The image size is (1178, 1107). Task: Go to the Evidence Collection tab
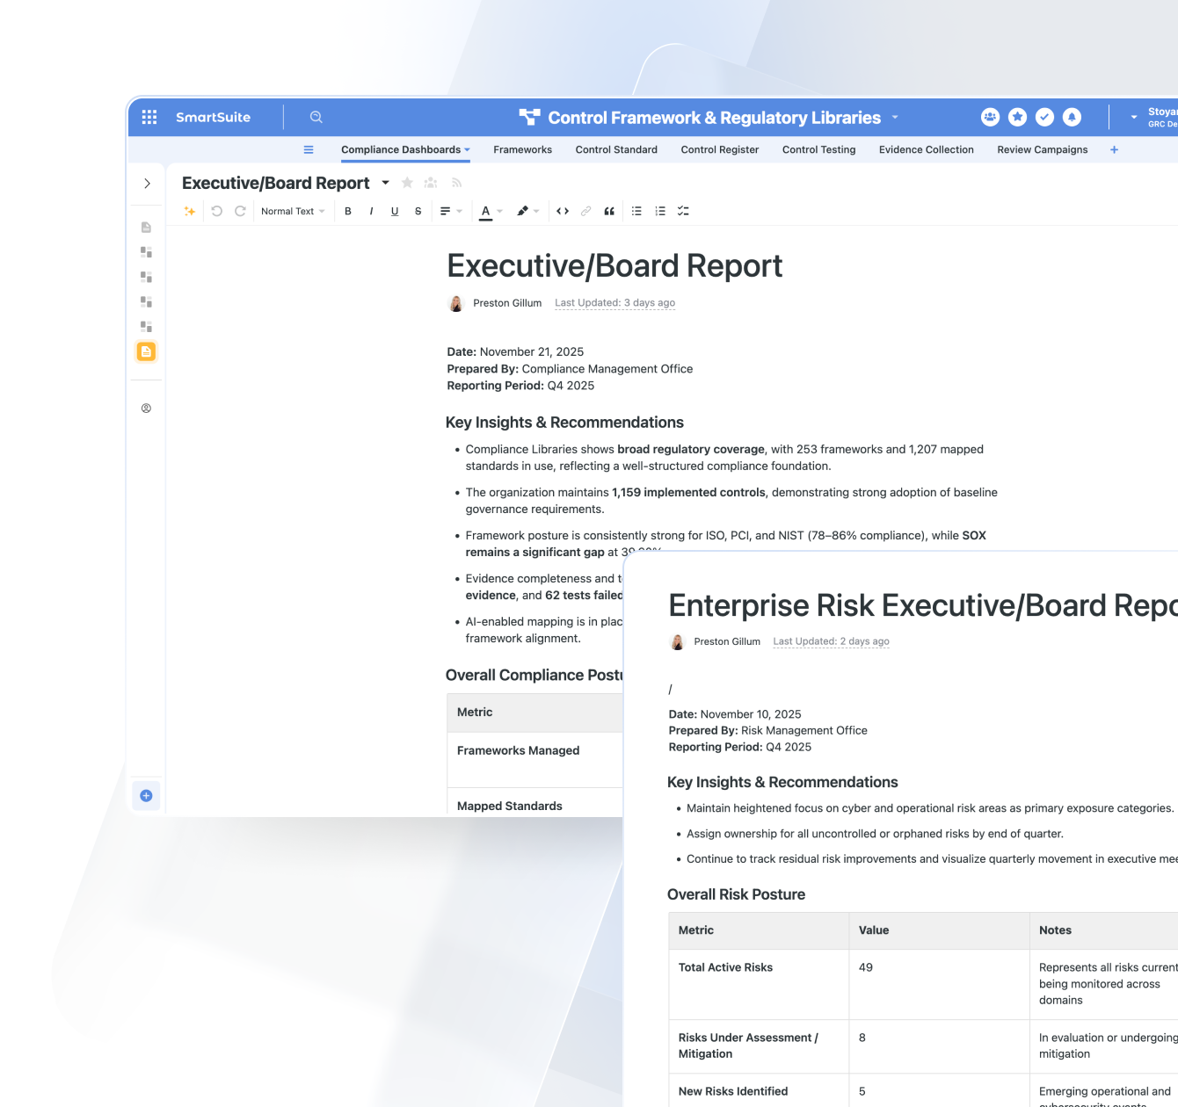926,149
